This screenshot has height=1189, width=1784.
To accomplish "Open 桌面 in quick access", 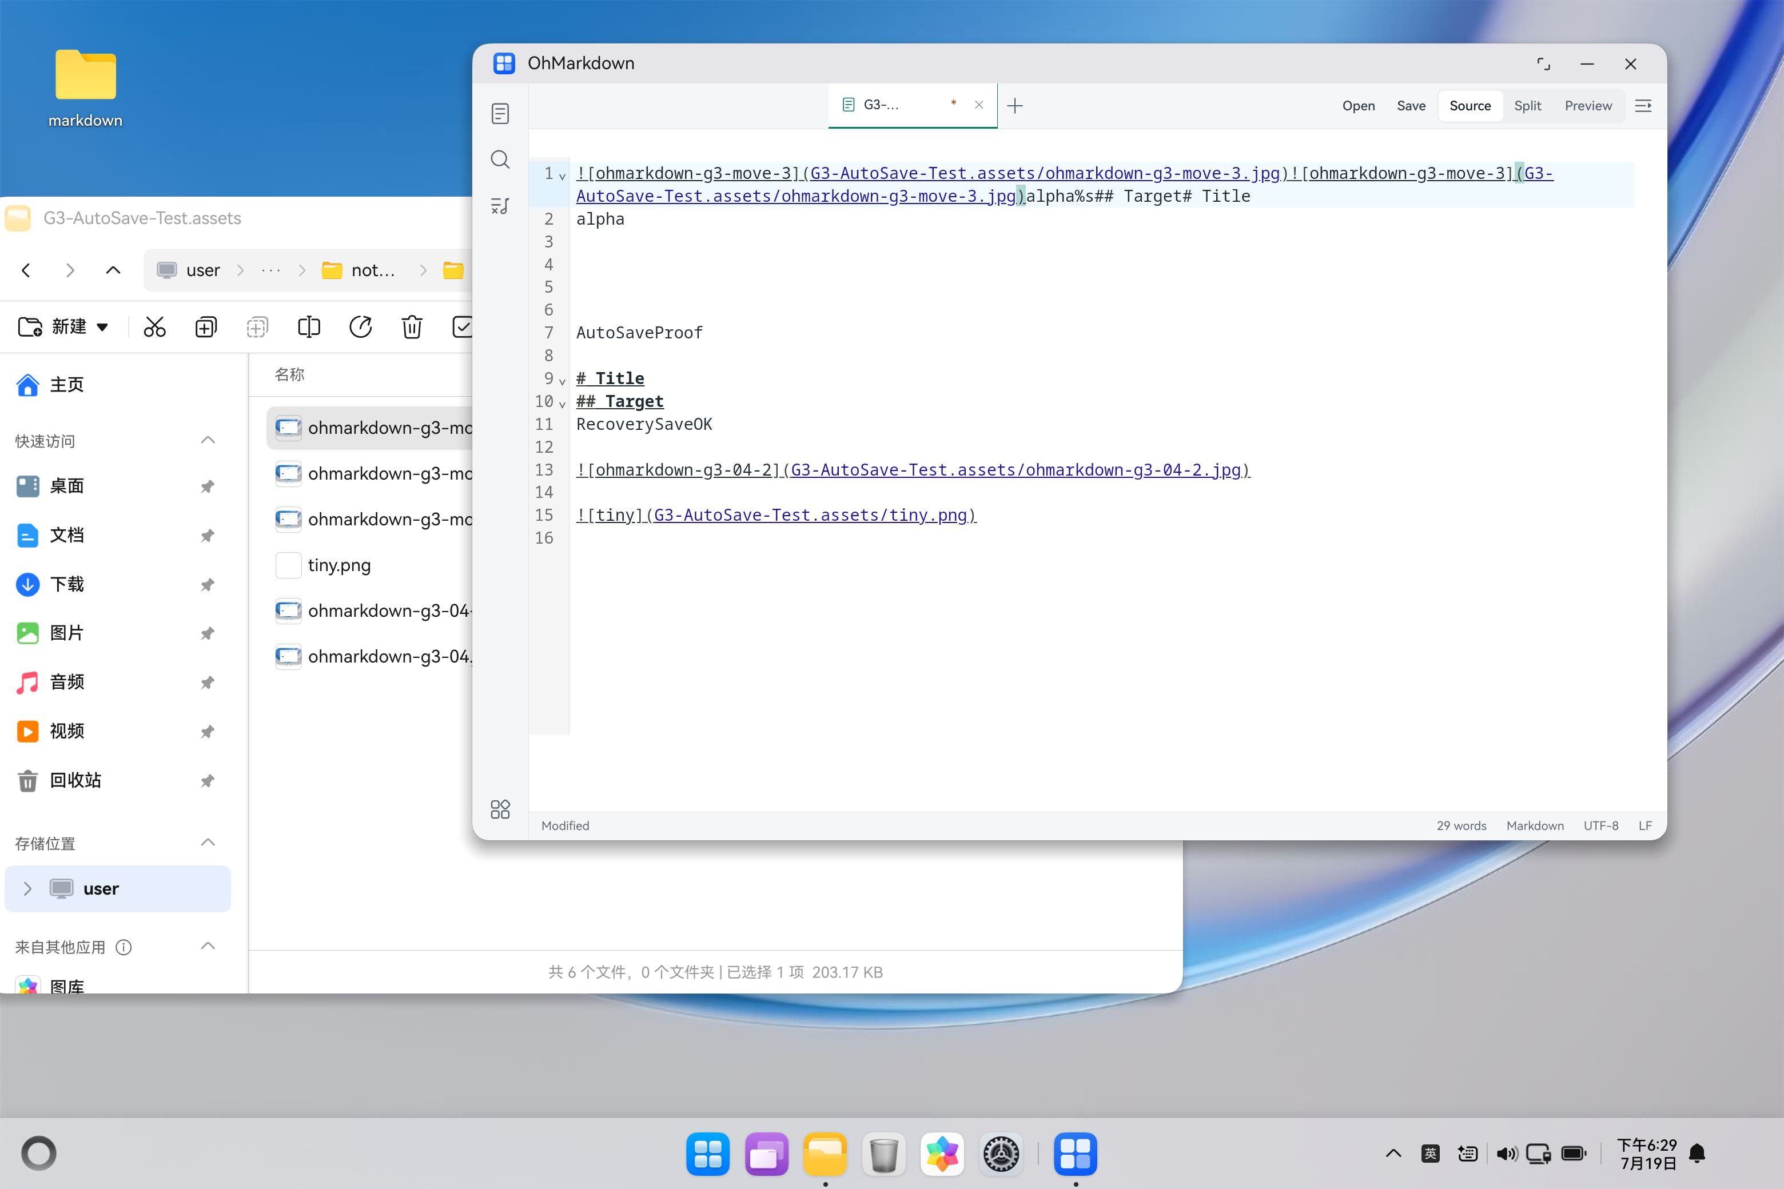I will click(50, 486).
